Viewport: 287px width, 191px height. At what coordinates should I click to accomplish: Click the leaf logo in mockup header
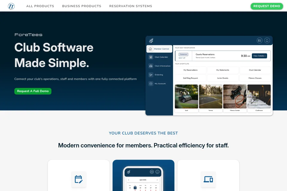(x=151, y=40)
